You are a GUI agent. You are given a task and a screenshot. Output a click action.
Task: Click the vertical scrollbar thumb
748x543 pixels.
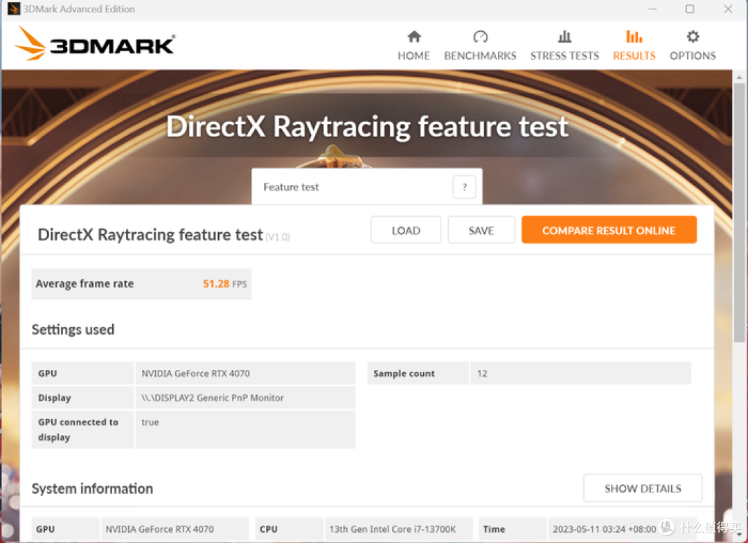(739, 213)
